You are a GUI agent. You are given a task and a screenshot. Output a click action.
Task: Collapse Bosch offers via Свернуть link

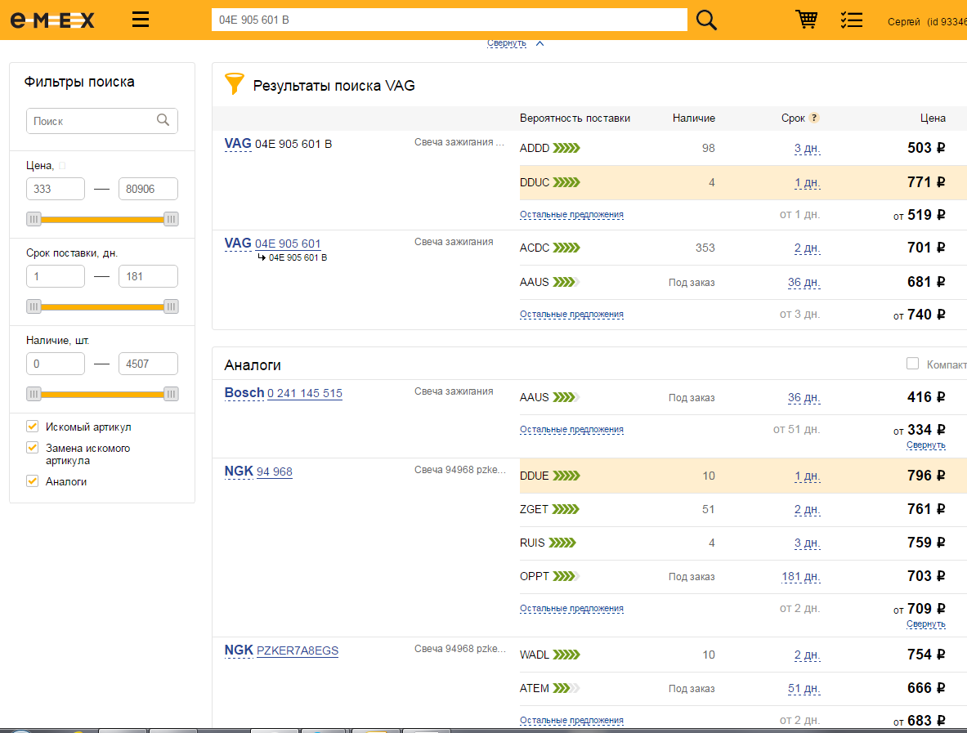pyautogui.click(x=925, y=445)
